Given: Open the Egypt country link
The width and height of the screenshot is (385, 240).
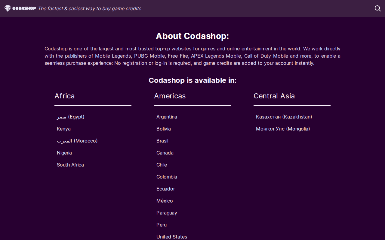Looking at the screenshot, I should click(71, 117).
